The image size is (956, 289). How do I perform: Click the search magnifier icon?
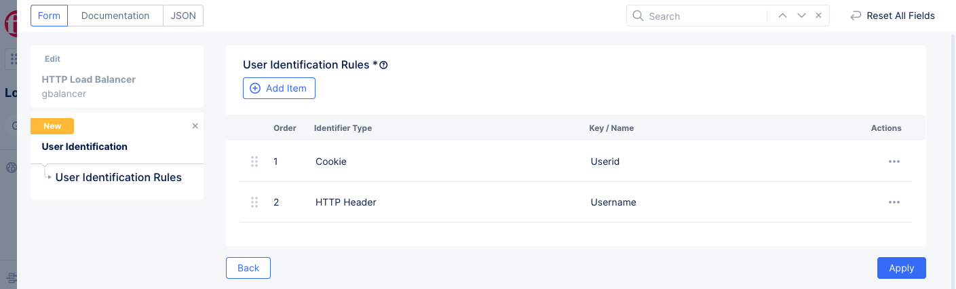(638, 16)
